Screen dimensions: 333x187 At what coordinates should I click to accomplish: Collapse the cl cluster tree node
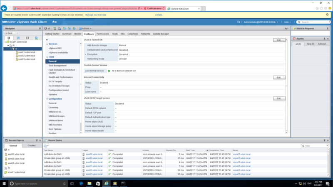[11, 49]
